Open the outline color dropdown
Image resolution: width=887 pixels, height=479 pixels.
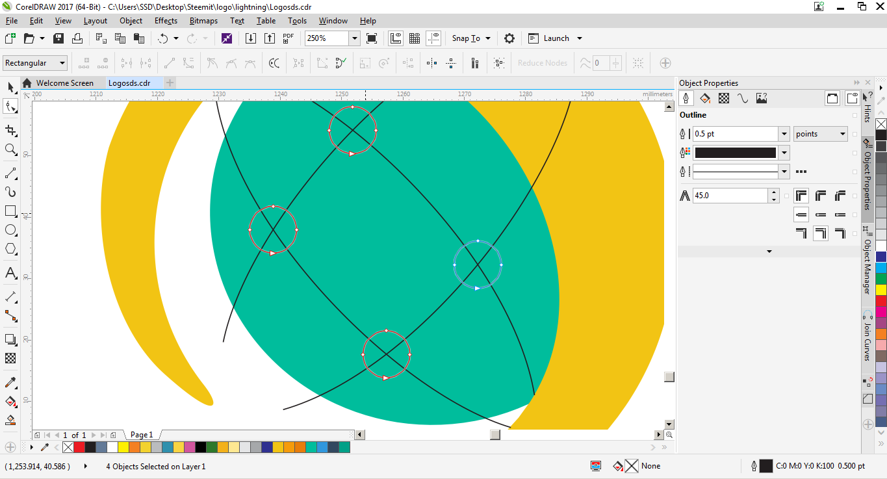tap(784, 153)
